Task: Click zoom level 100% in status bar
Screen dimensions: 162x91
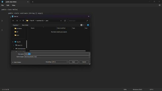Action: click(125, 89)
